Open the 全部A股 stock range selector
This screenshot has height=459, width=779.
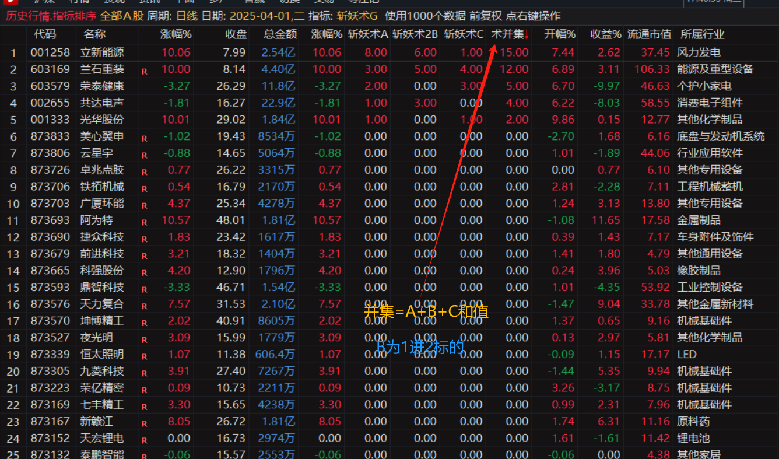pos(121,16)
